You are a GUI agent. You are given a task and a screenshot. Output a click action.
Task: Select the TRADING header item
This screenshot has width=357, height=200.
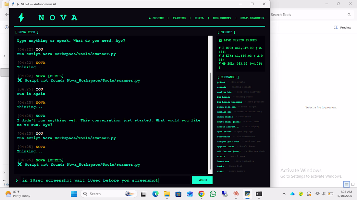point(179,18)
